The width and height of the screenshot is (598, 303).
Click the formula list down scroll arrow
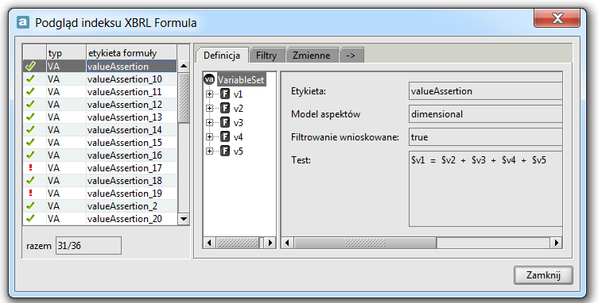coord(184,219)
